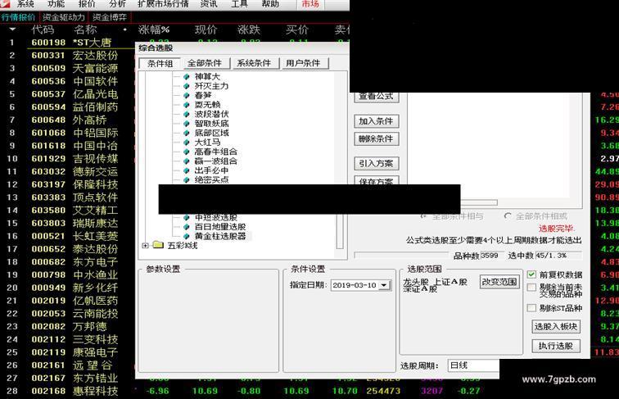Click the condition list horizontal scrollbar
Viewport: 619px width, 399px height.
pyautogui.click(x=479, y=202)
